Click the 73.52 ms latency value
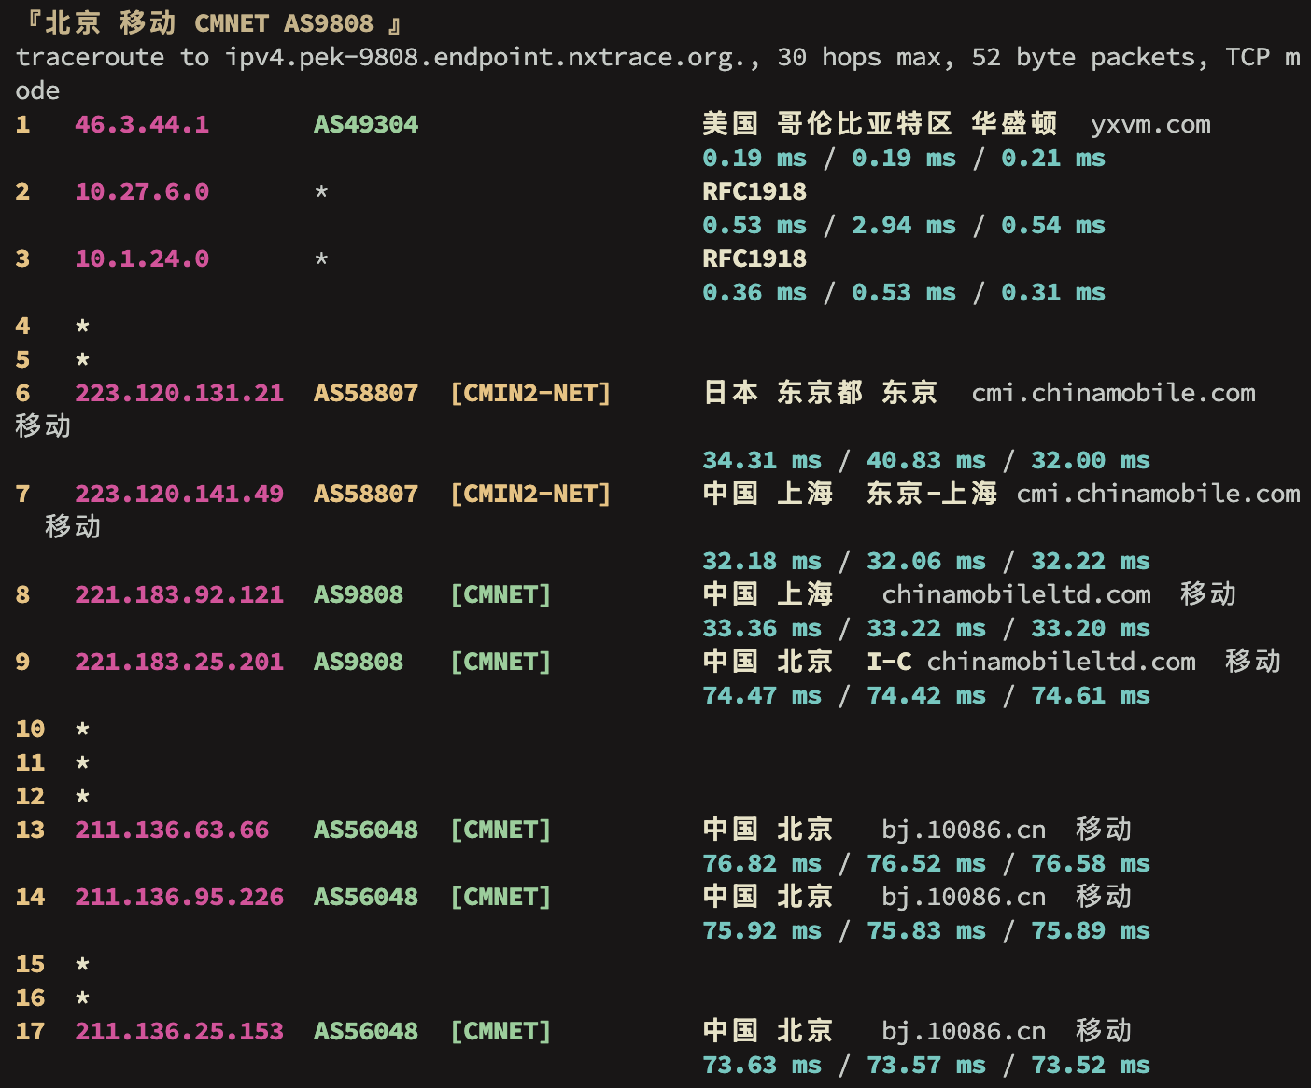1311x1088 pixels. click(x=1091, y=1065)
